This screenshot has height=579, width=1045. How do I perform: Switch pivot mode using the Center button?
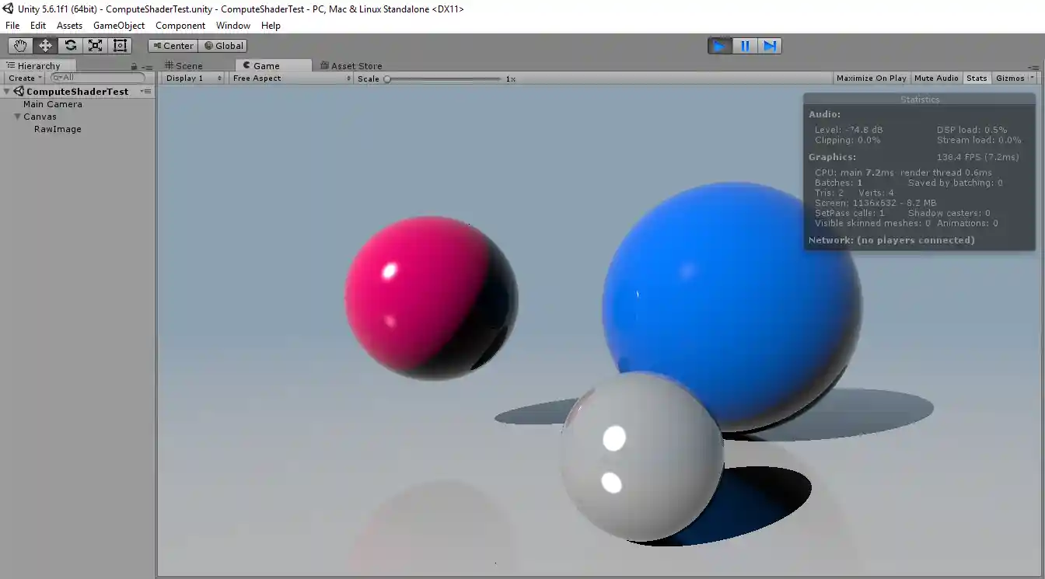(x=173, y=45)
